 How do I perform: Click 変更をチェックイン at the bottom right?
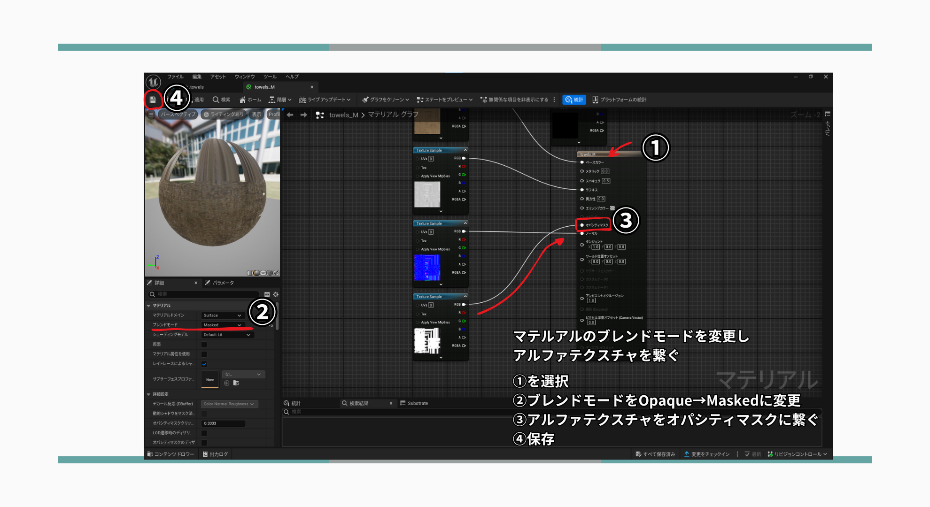coord(707,454)
